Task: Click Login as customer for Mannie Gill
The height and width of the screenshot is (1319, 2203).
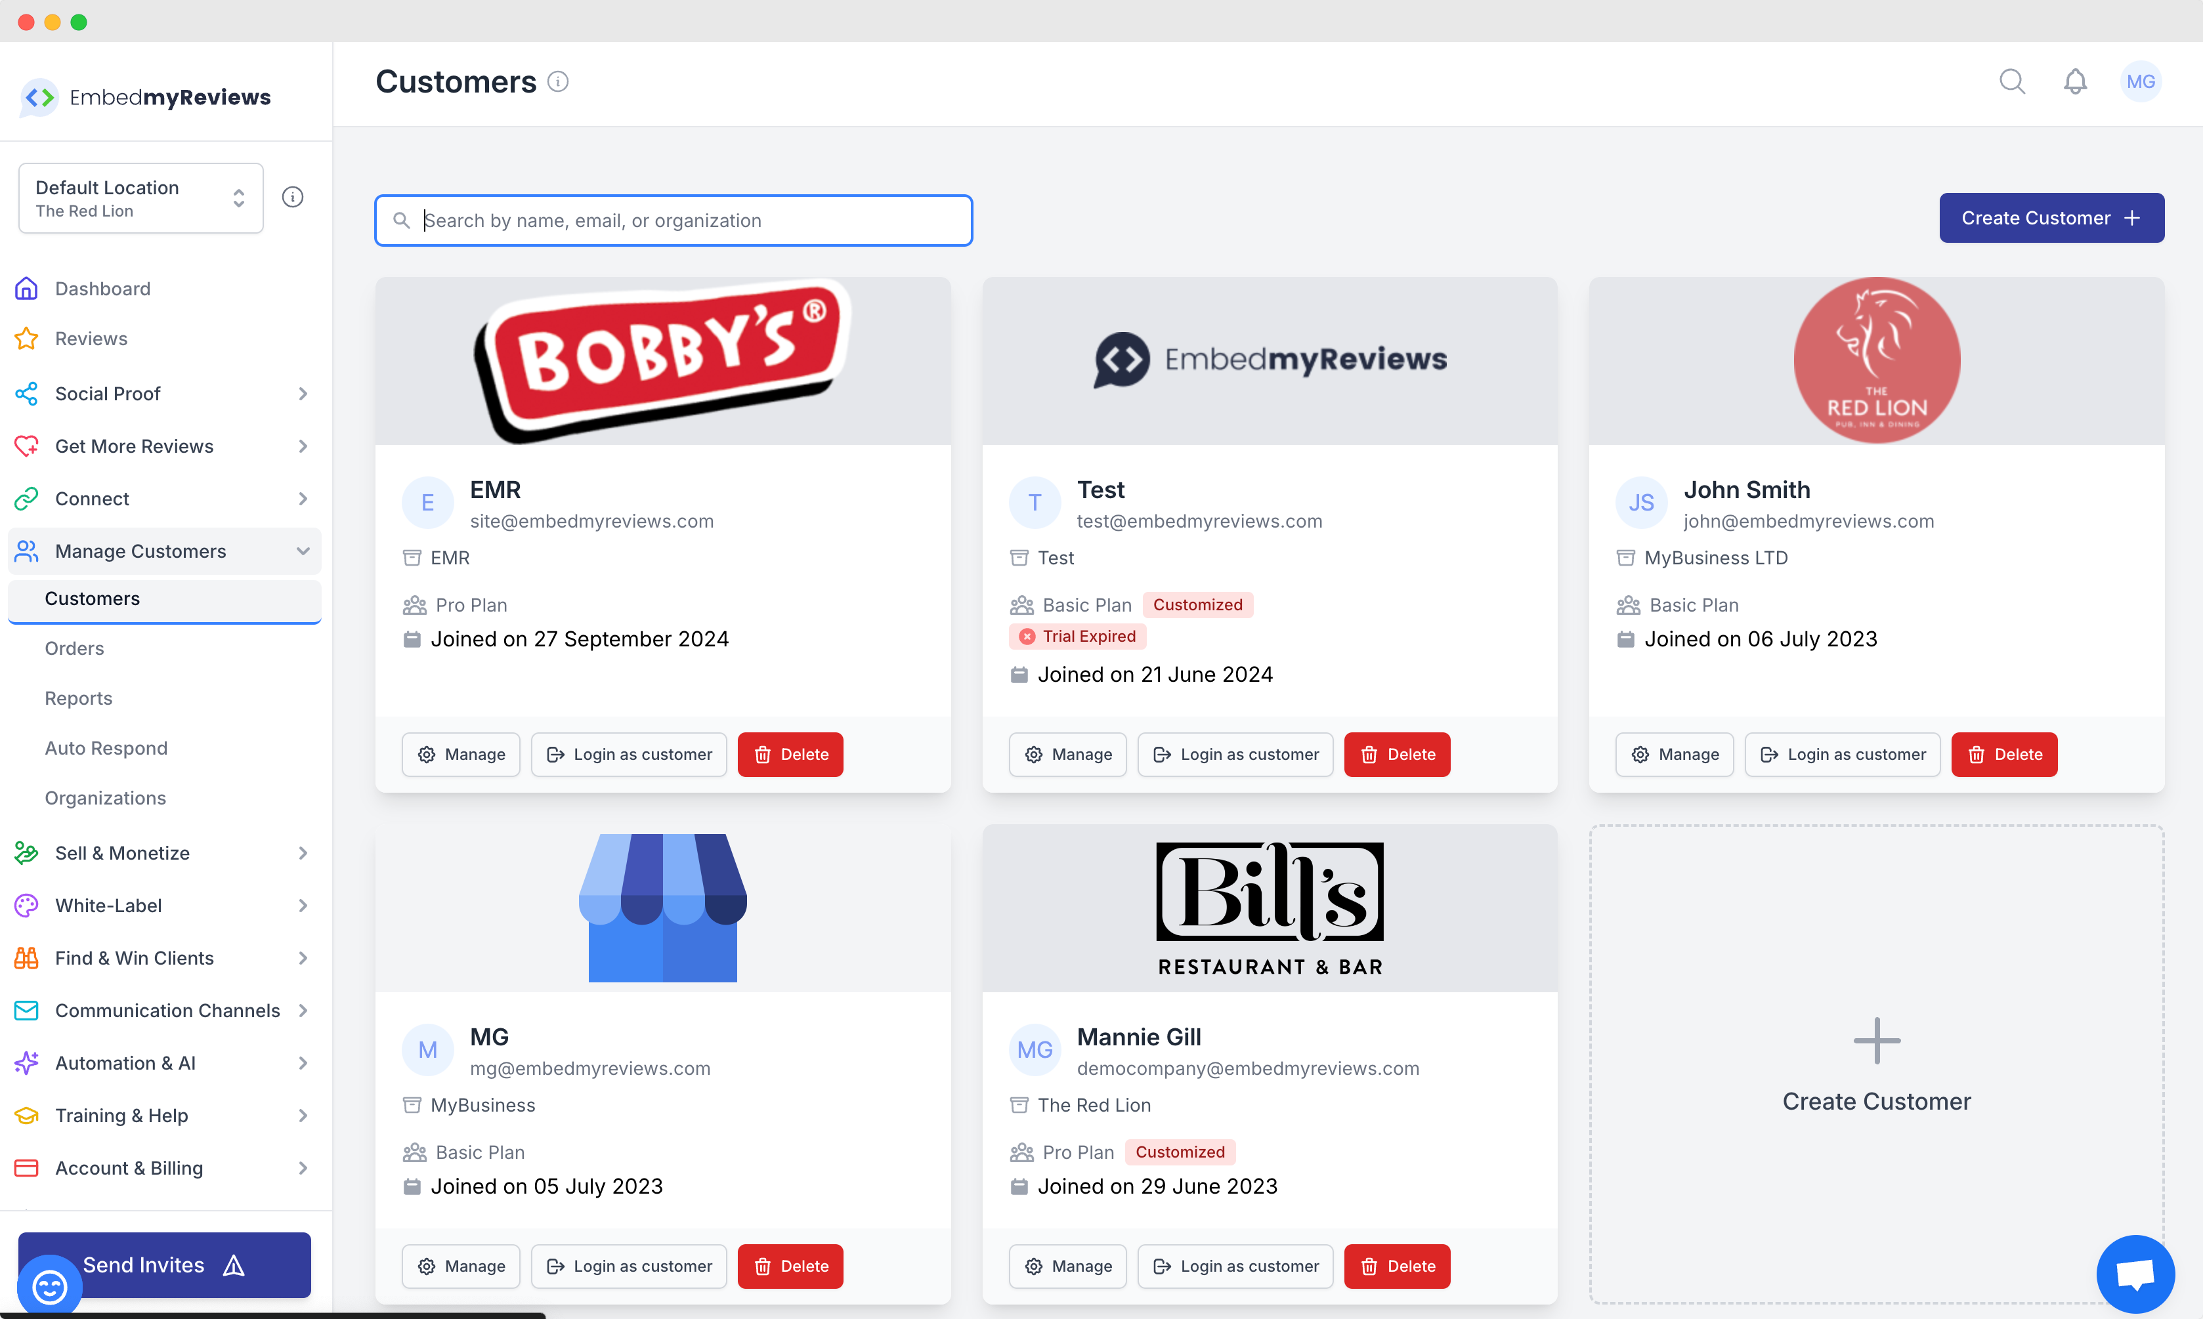Action: coord(1235,1267)
